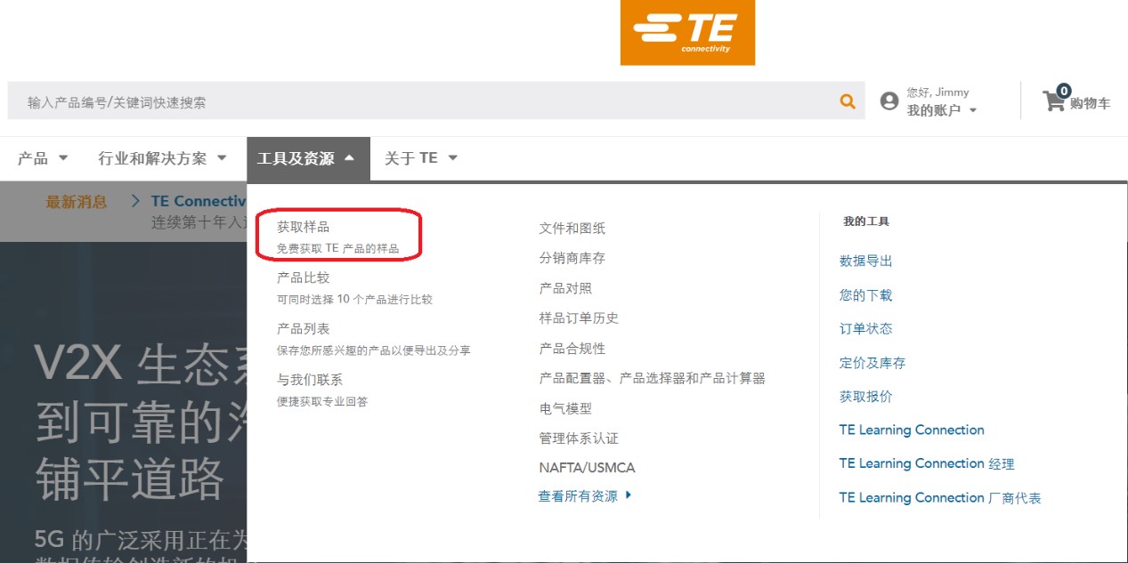1128x563 pixels.
Task: Select 产品列表 menu entry
Action: pos(303,328)
